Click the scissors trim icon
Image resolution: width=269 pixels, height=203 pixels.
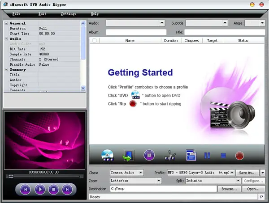(x=170, y=155)
